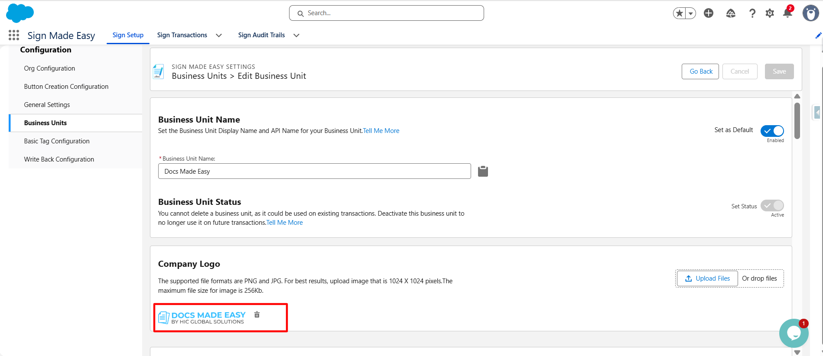823x356 pixels.
Task: Click the Configuration sidebar heading
Action: [46, 50]
